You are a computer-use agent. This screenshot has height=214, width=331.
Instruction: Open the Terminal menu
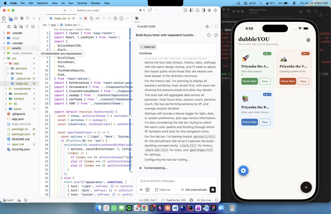pyautogui.click(x=82, y=3)
